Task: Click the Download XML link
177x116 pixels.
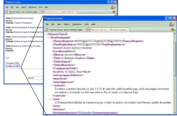Action: click(13, 66)
